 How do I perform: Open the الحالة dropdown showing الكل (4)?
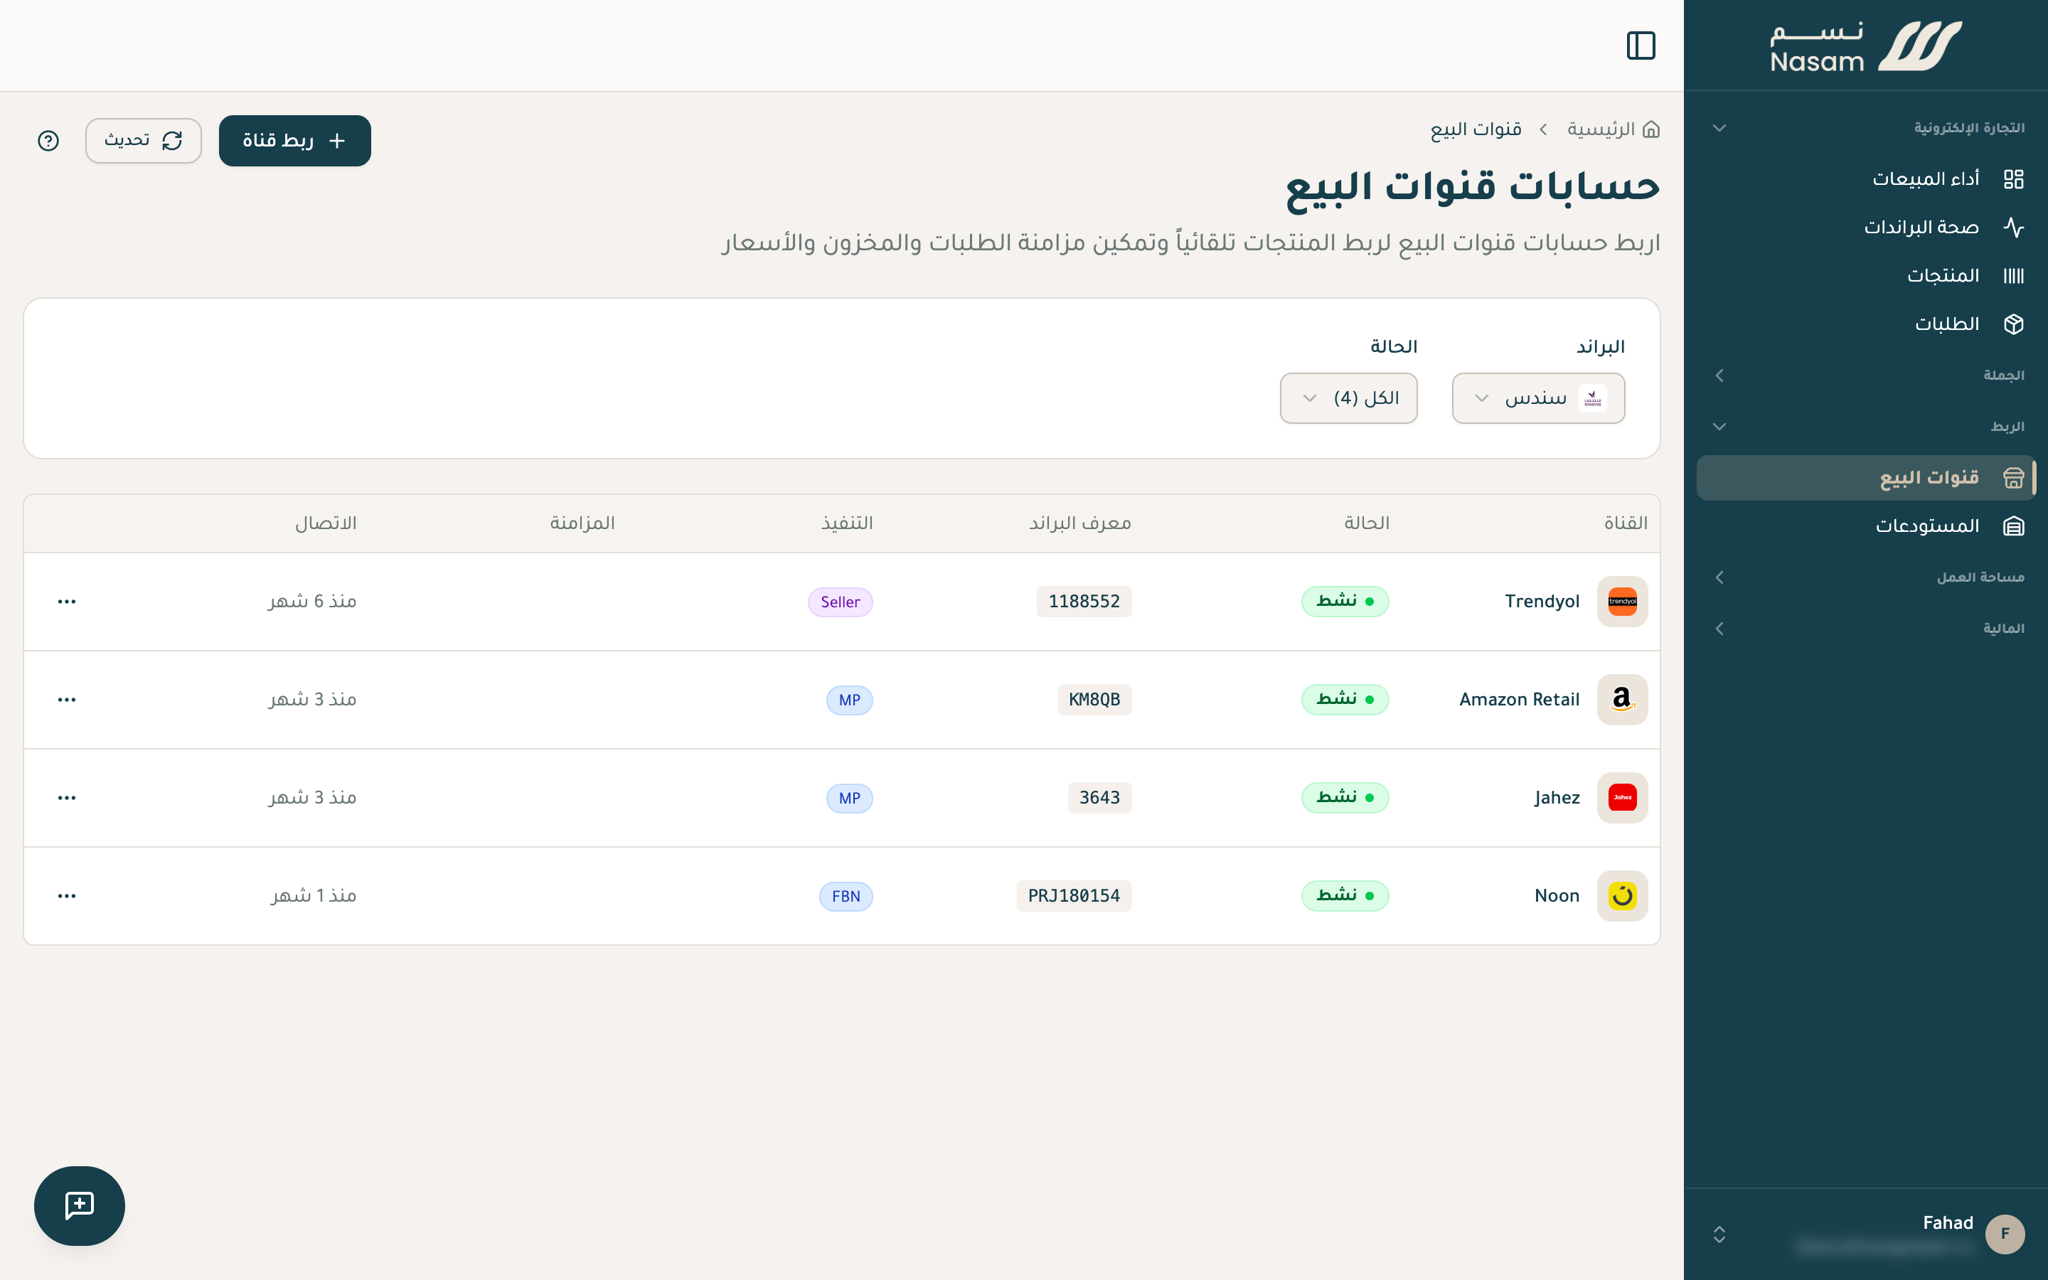(x=1348, y=398)
